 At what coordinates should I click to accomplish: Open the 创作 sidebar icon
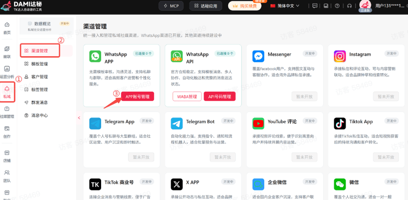pos(7,129)
